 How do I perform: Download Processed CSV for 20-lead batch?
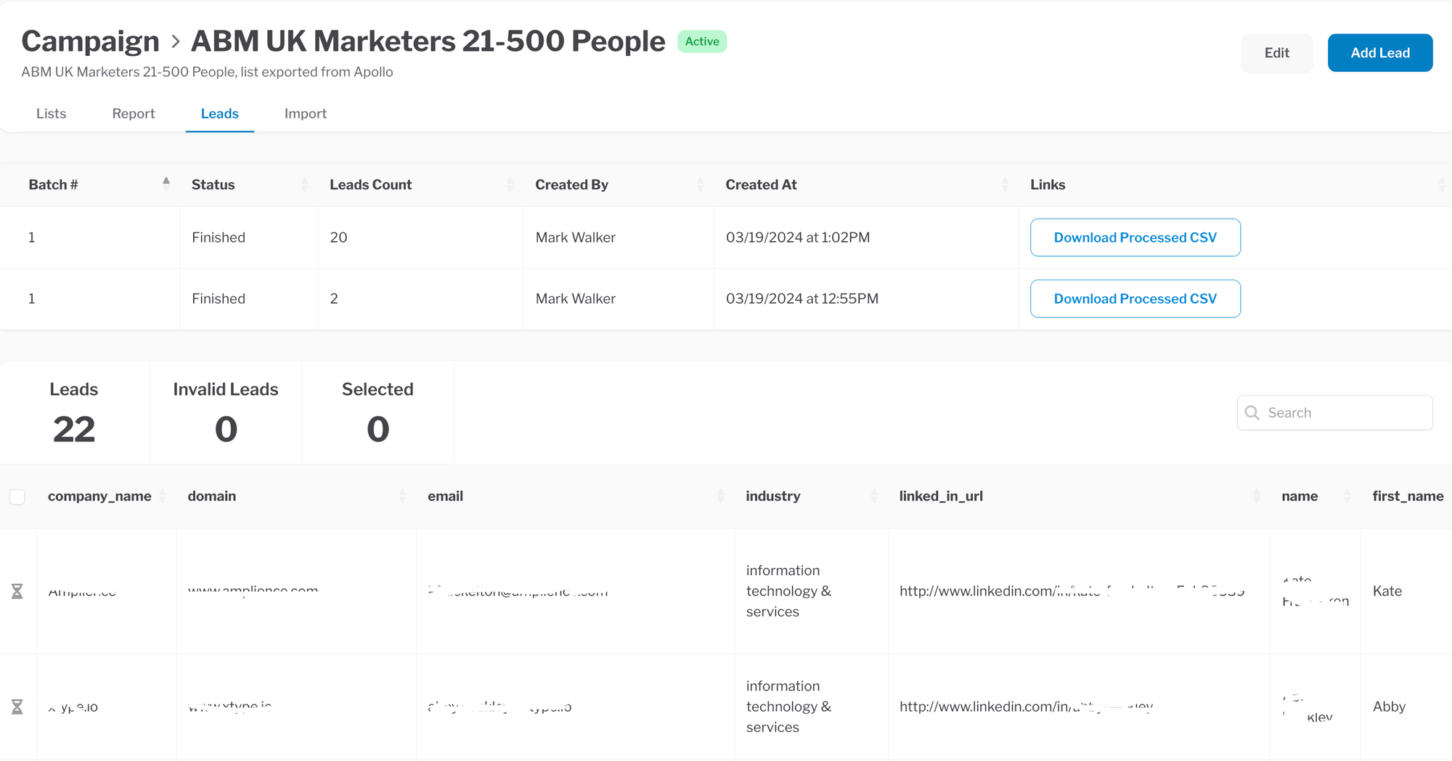point(1135,237)
